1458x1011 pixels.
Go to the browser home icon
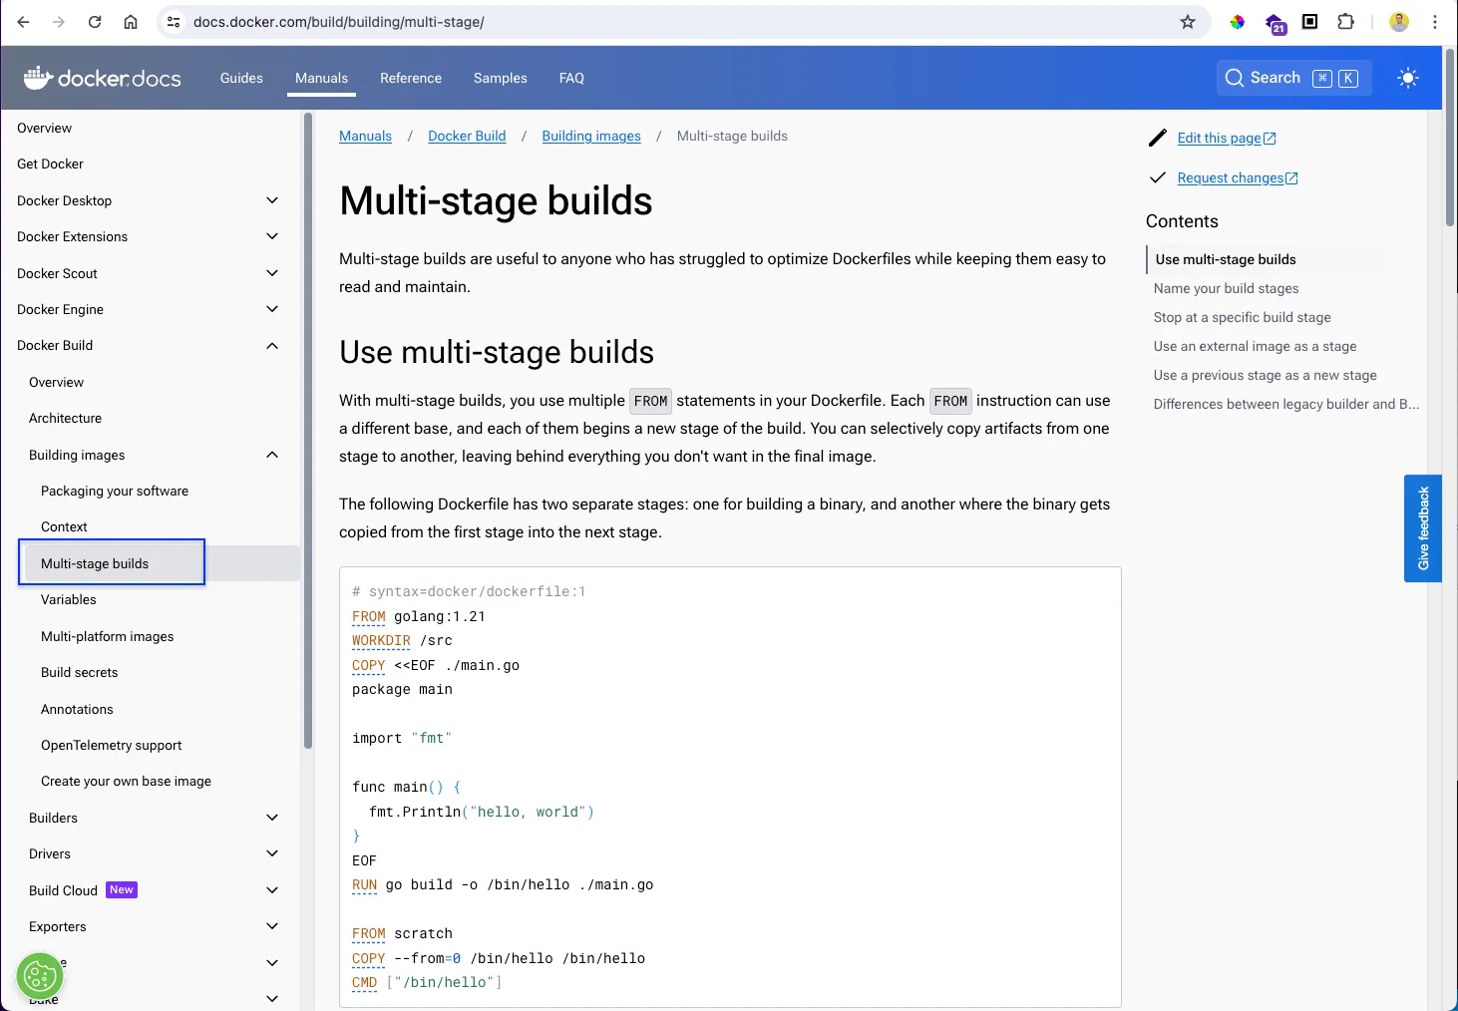tap(131, 22)
